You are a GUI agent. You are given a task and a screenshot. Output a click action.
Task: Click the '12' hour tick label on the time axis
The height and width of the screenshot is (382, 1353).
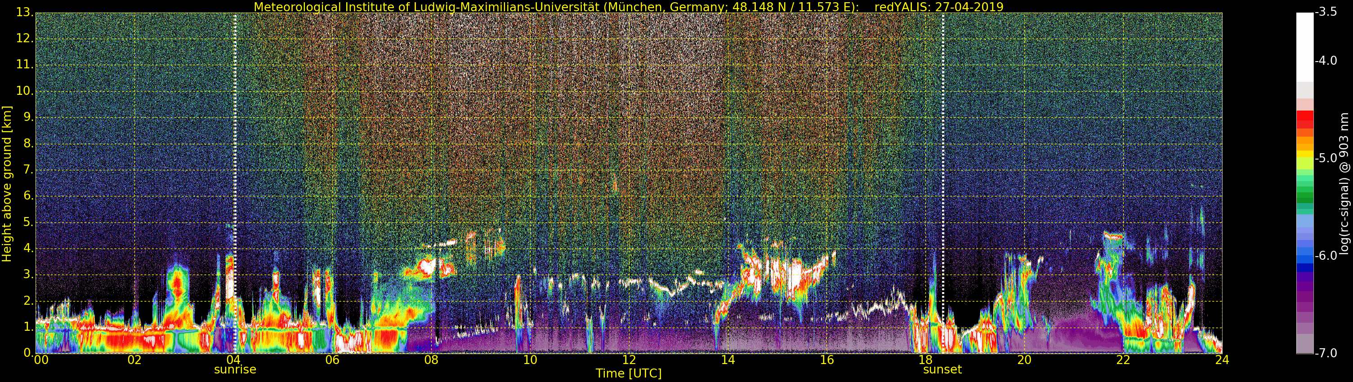click(x=629, y=360)
